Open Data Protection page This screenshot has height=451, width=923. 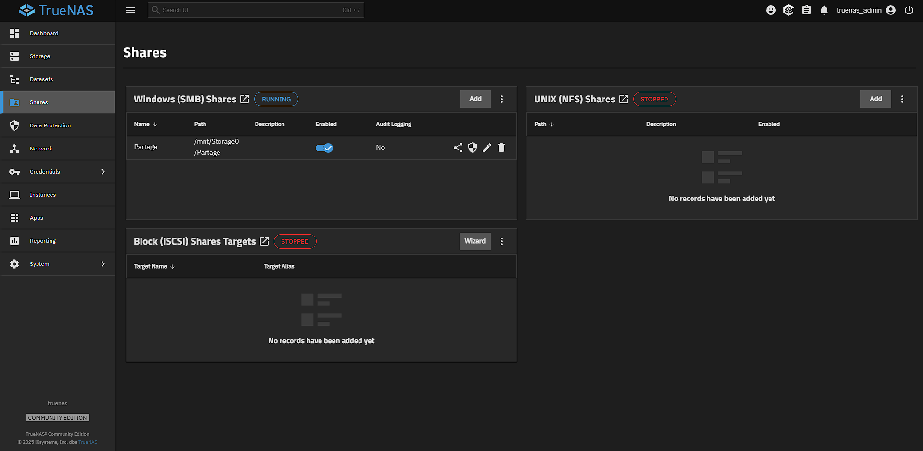click(x=58, y=125)
